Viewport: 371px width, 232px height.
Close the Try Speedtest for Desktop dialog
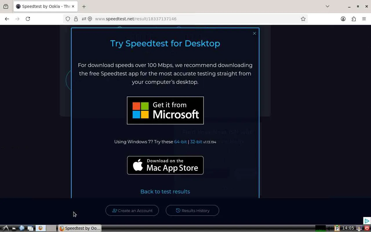[x=254, y=33]
